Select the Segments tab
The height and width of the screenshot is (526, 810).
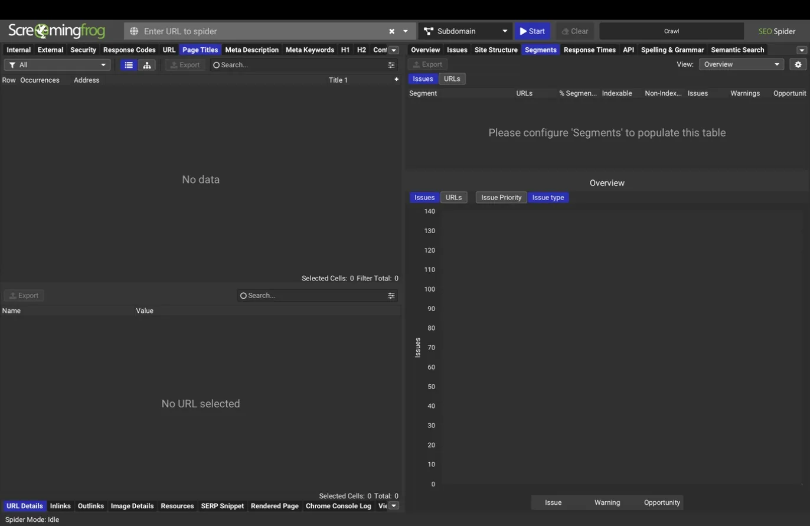click(541, 50)
